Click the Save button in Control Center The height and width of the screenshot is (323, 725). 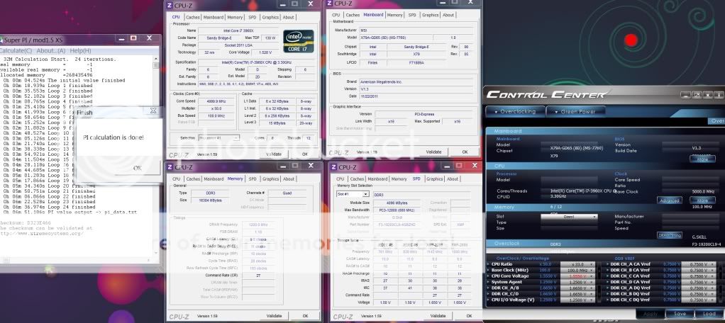pyautogui.click(x=680, y=313)
